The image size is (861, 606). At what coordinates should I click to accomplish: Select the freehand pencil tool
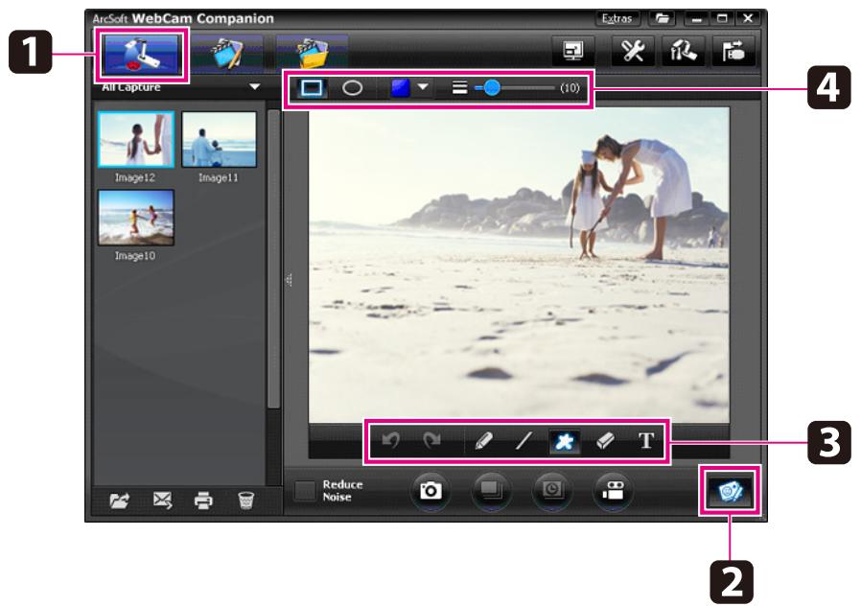pos(483,441)
